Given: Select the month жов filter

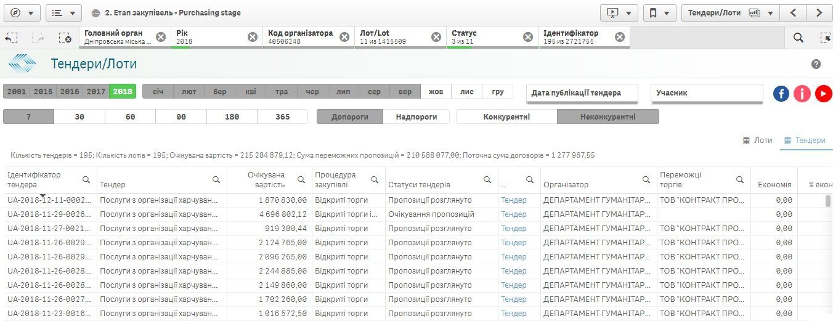Looking at the screenshot, I should click(x=436, y=92).
